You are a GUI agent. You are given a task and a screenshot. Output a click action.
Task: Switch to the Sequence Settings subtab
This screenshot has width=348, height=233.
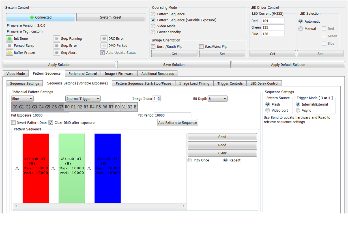pyautogui.click(x=25, y=83)
